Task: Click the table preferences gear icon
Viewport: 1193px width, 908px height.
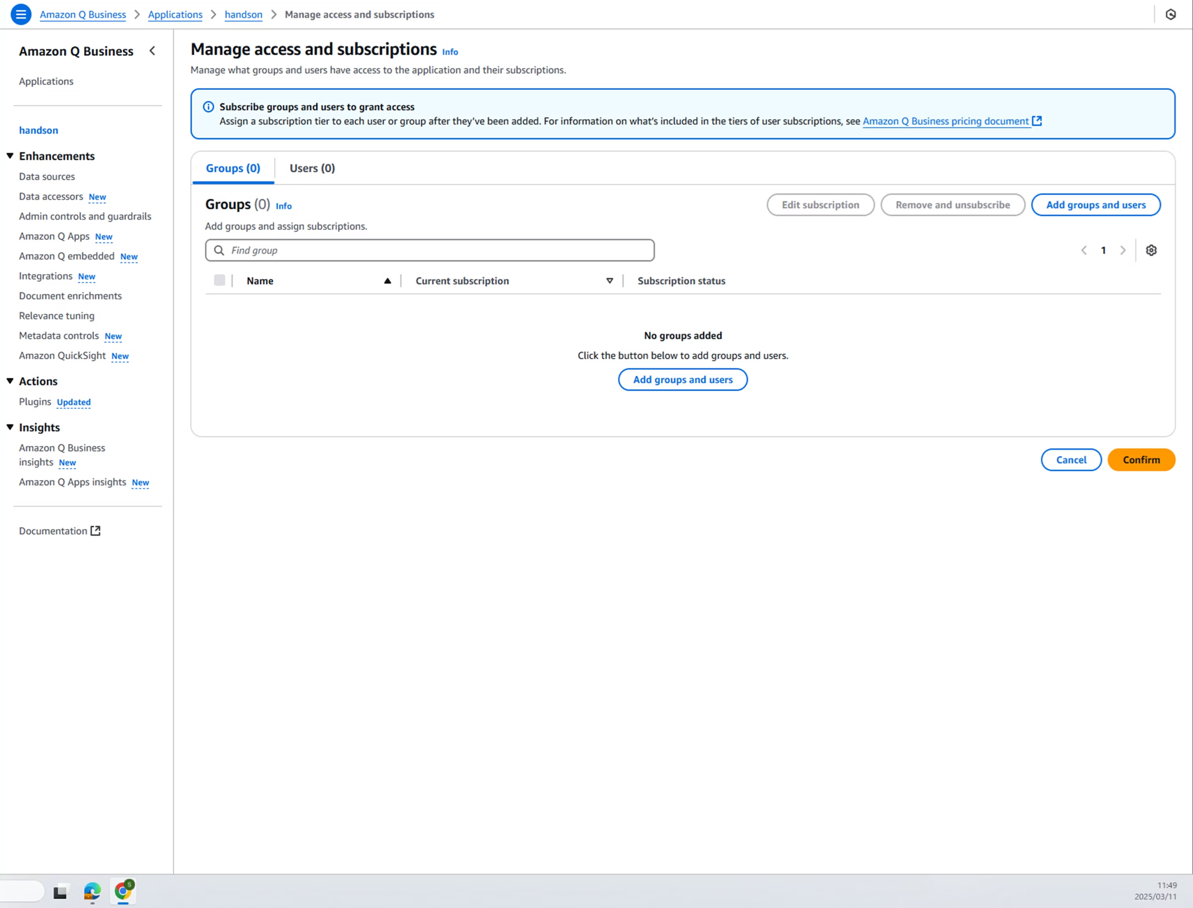Action: [1151, 250]
